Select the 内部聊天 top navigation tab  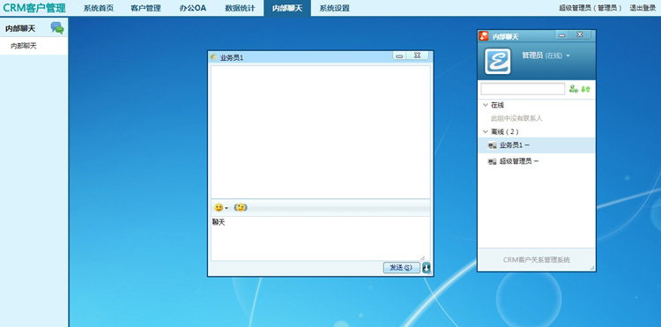(x=287, y=8)
